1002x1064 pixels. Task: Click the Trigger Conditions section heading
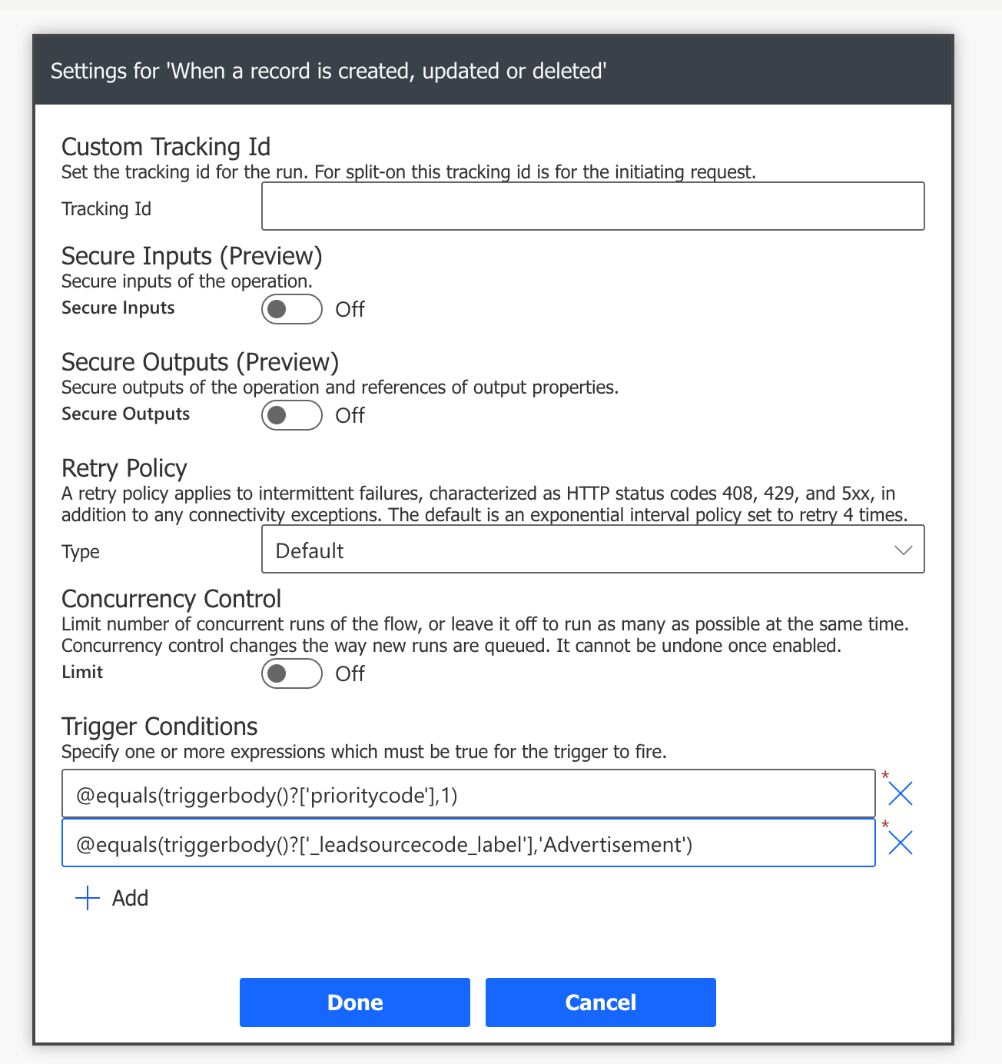point(158,726)
